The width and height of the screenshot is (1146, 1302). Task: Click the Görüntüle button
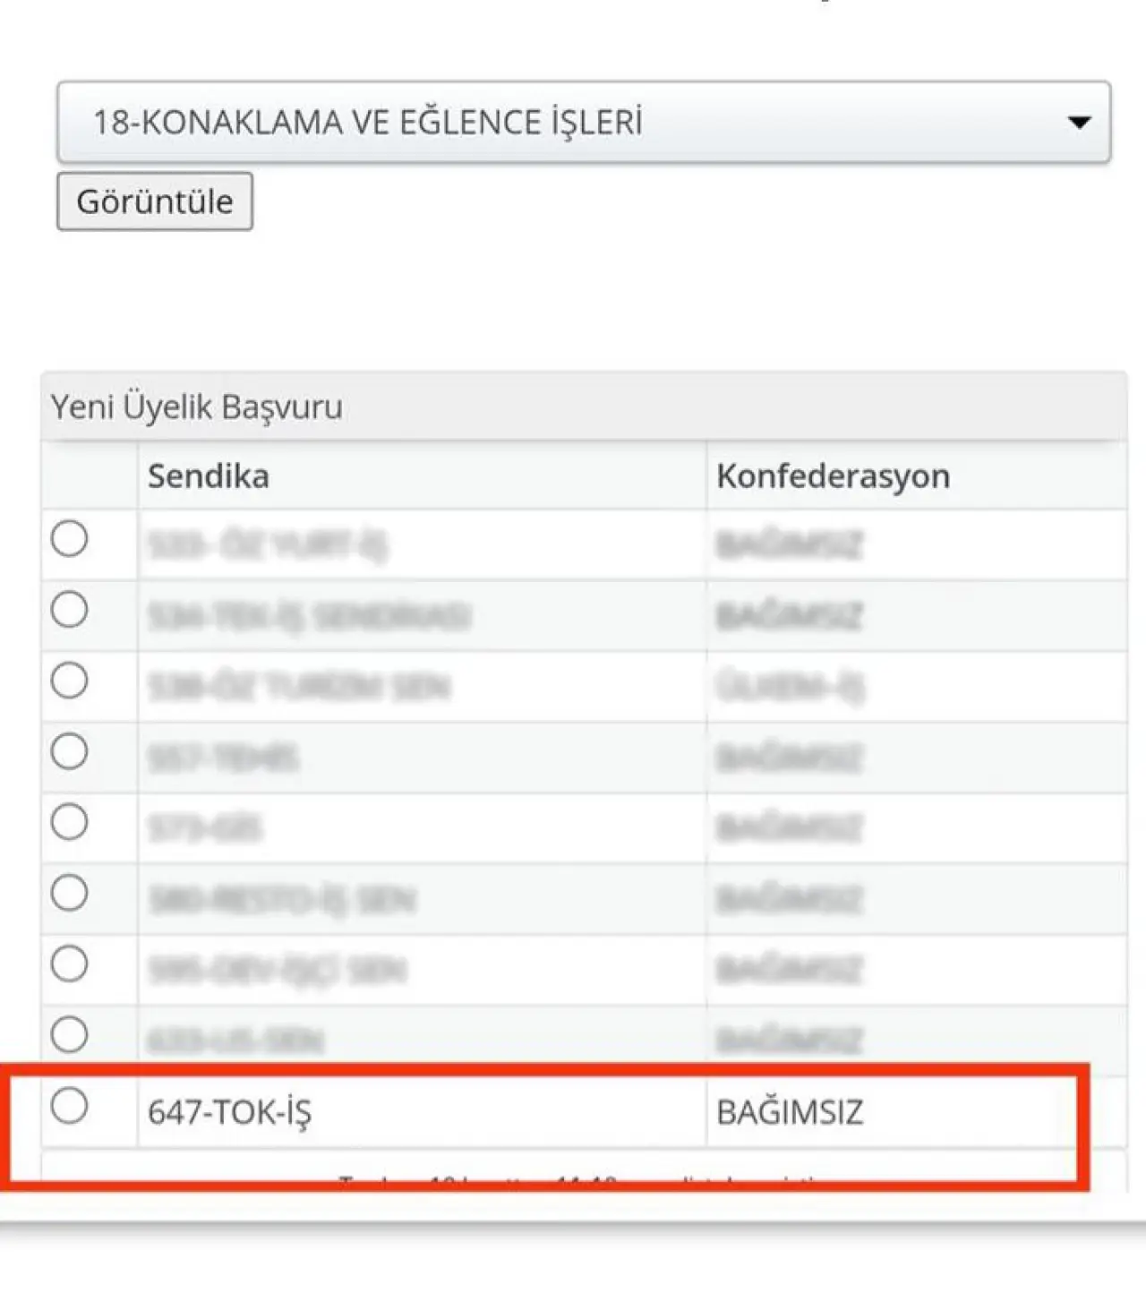(x=155, y=201)
